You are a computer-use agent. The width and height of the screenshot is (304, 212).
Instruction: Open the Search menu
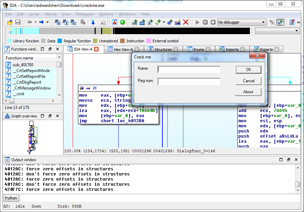pyautogui.click(x=50, y=14)
